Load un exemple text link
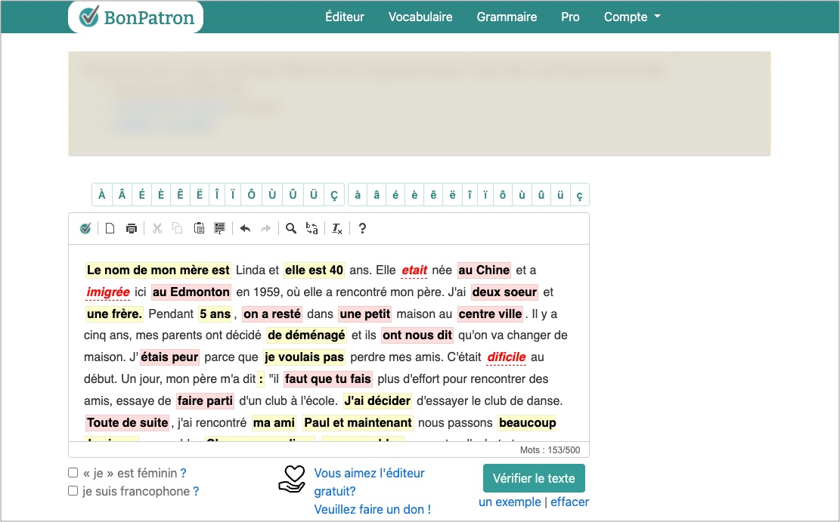Screen dimensions: 840x522 (510, 502)
